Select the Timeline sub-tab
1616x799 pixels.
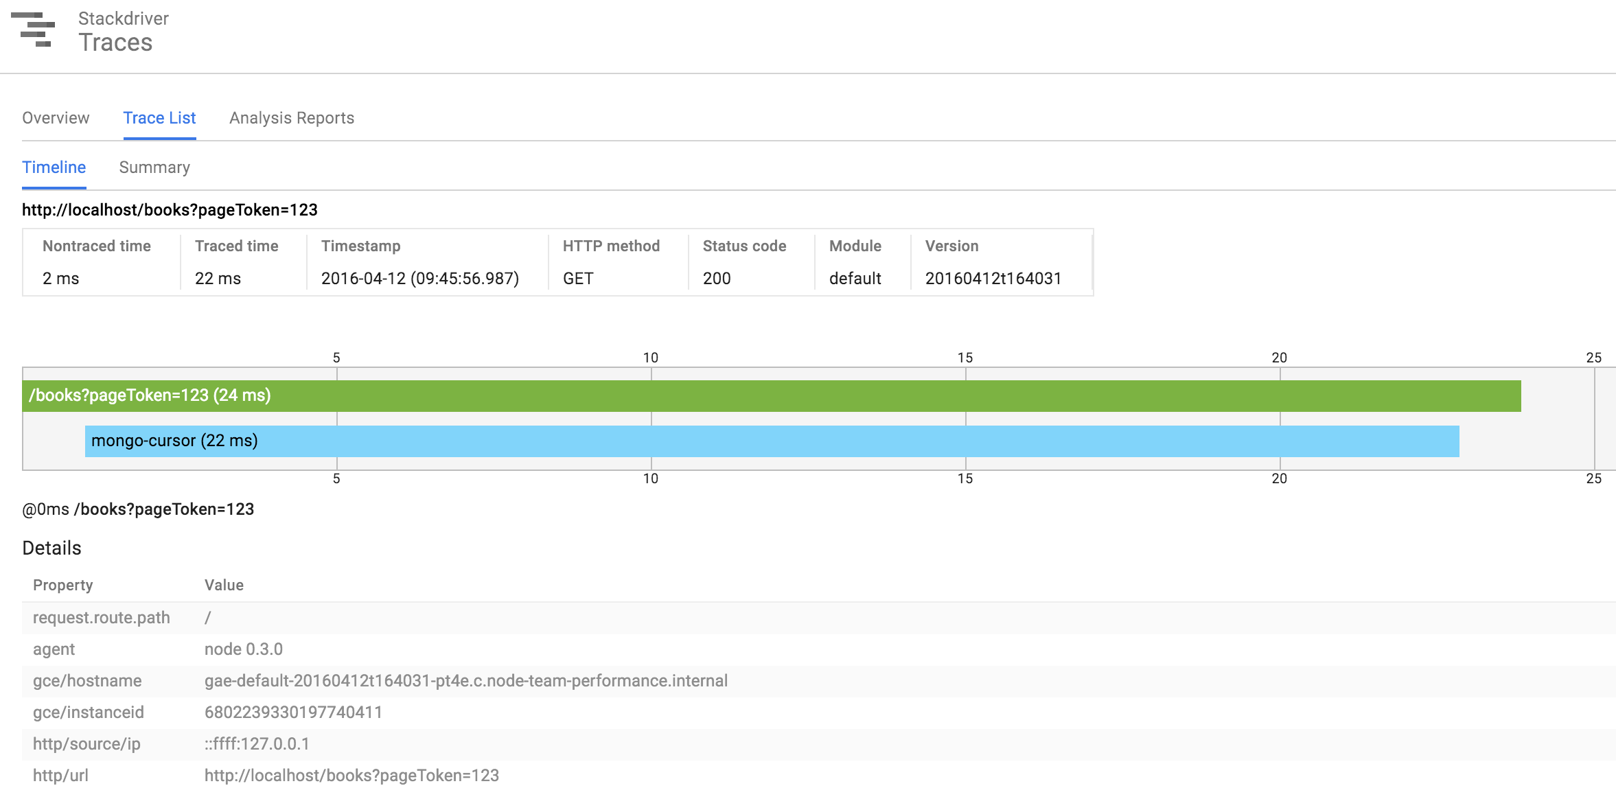click(54, 167)
